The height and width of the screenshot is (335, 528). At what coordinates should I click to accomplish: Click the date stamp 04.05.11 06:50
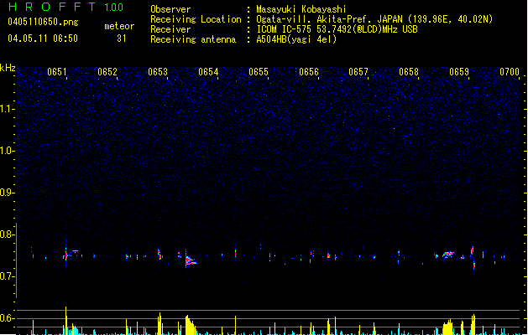[x=43, y=39]
